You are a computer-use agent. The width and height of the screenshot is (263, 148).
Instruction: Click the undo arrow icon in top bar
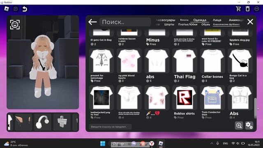tap(25, 9)
